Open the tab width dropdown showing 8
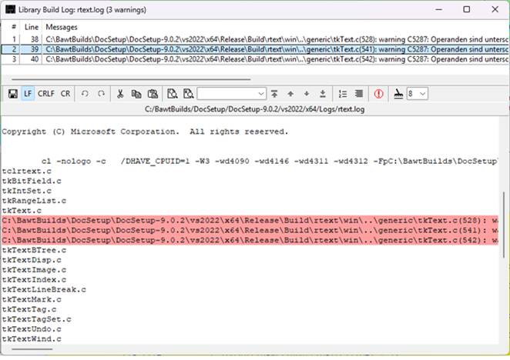The image size is (510, 360). (423, 93)
